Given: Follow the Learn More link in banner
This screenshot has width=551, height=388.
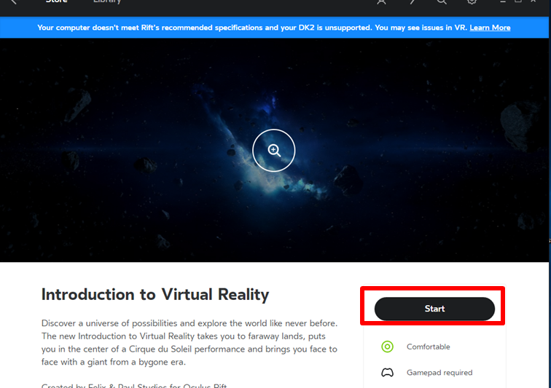Looking at the screenshot, I should (x=490, y=28).
